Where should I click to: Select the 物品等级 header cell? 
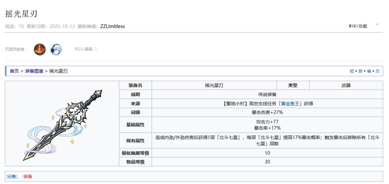tap(135, 162)
